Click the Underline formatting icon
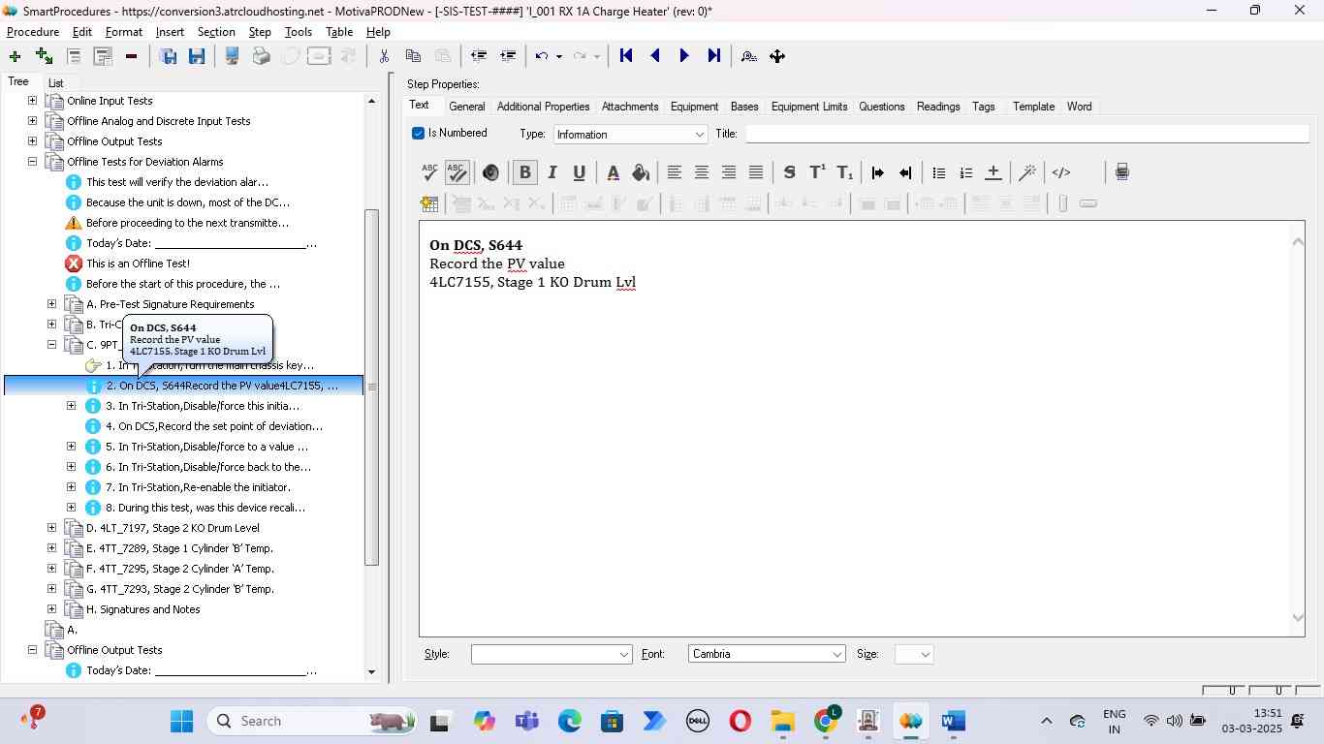The height and width of the screenshot is (744, 1324). click(579, 172)
